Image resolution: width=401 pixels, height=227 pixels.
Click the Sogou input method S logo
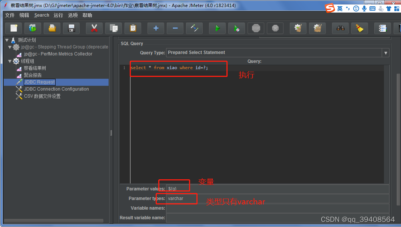pyautogui.click(x=330, y=8)
